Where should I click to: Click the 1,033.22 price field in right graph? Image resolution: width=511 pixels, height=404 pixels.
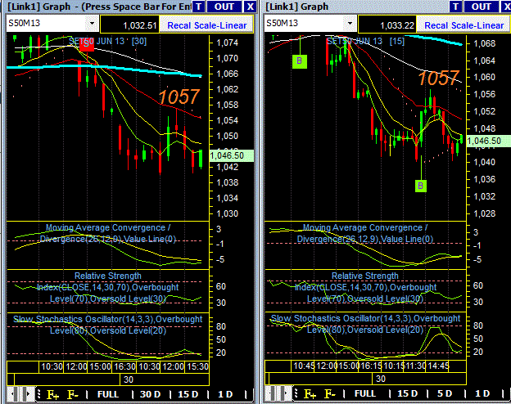click(387, 25)
